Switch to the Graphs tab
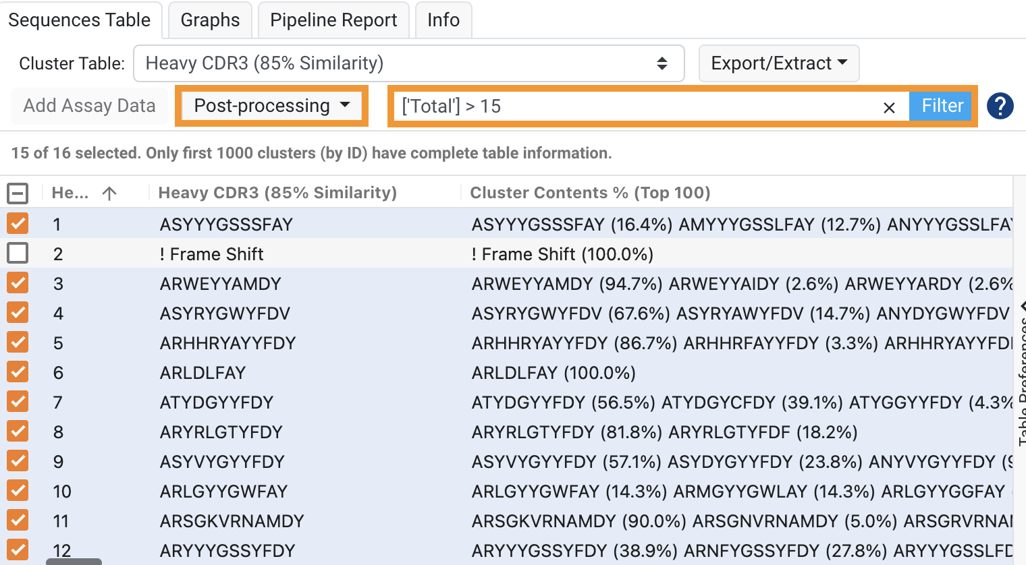The image size is (1026, 565). pos(210,20)
